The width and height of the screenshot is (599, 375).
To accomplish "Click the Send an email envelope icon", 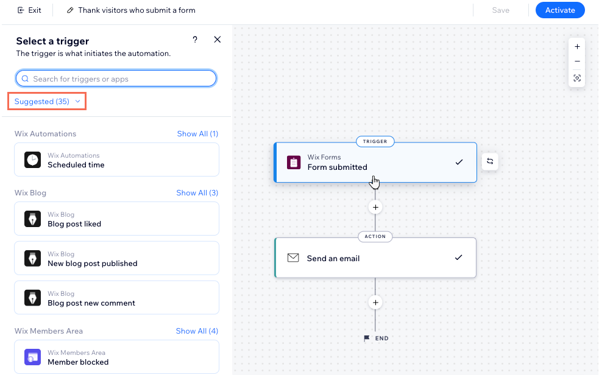I will point(293,258).
